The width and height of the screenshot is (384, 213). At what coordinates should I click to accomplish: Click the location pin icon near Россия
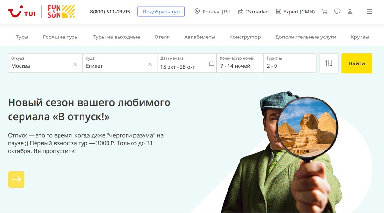click(197, 12)
